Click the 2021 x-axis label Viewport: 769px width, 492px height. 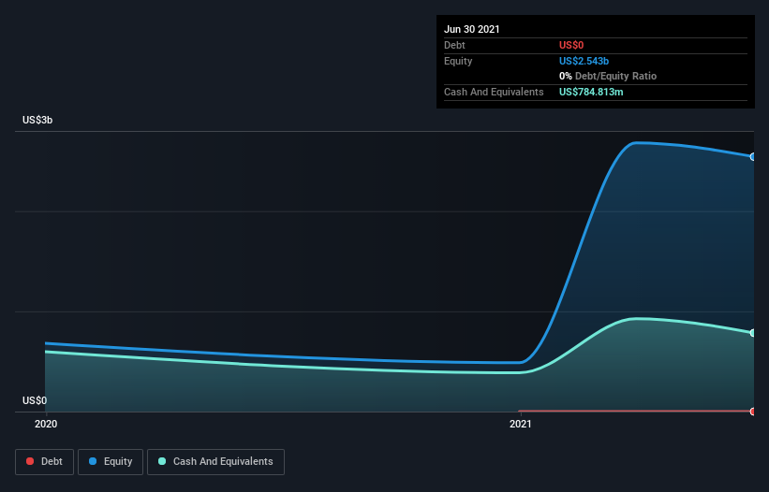[521, 424]
